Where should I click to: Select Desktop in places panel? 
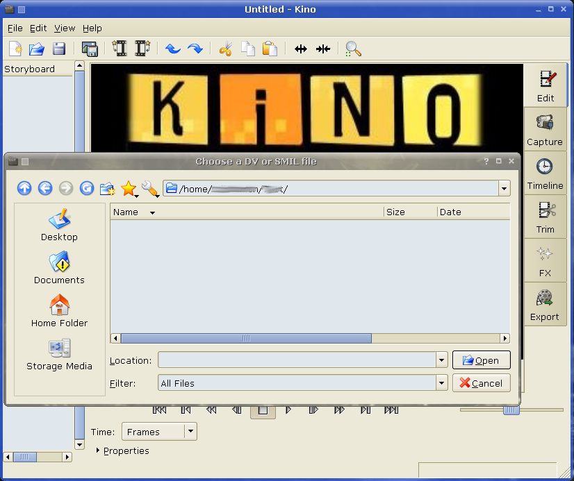click(59, 225)
